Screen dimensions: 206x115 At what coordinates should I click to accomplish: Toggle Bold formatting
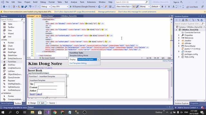[x=162, y=7]
